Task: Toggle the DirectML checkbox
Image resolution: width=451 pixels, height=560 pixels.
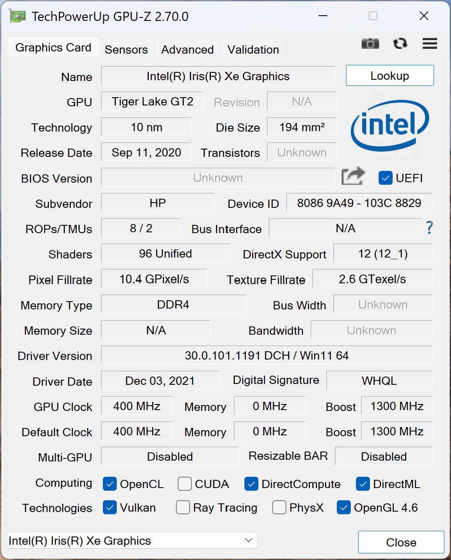Action: [363, 484]
